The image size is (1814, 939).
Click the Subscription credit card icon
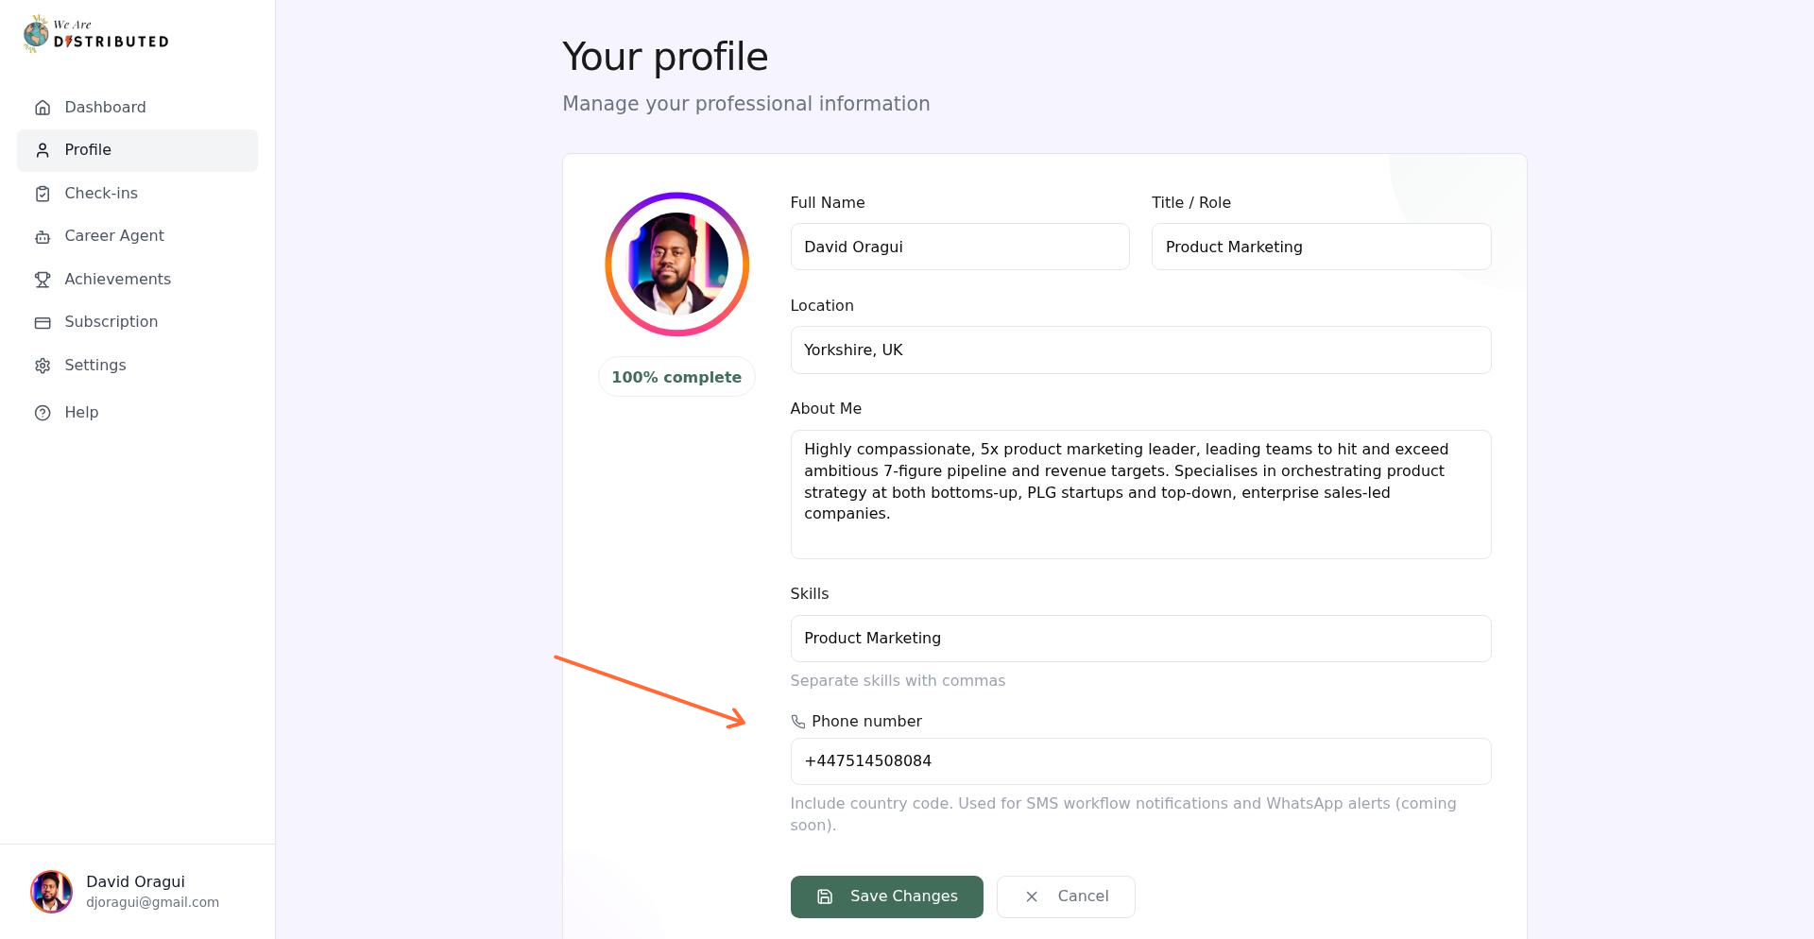tap(43, 322)
